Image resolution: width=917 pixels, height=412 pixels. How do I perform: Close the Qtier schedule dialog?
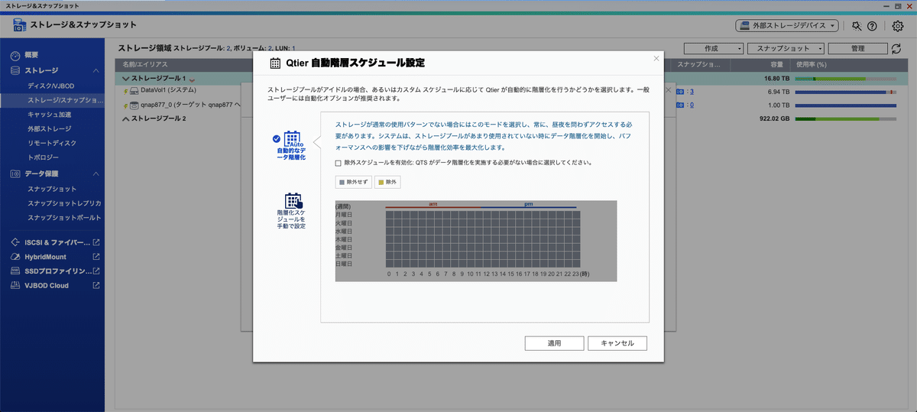click(x=656, y=58)
